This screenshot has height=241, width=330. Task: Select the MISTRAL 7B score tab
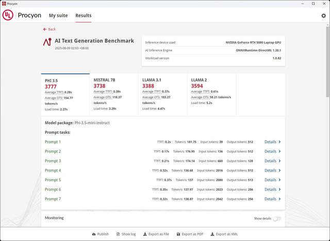(x=114, y=95)
